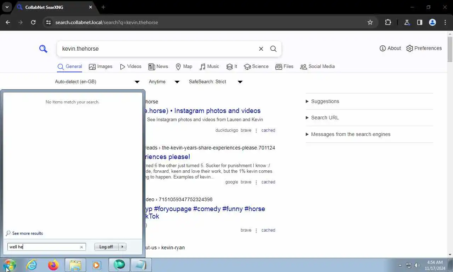Screen dimensions: 453x272
Task: Click the Log off button
Action: pos(106,247)
